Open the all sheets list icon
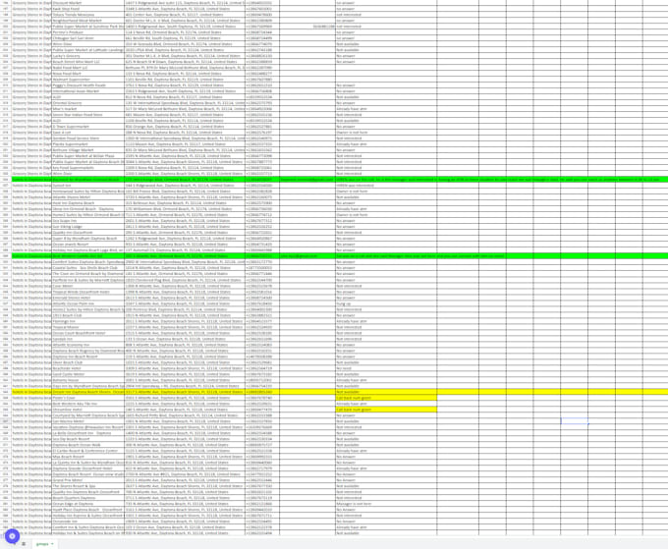 click(x=24, y=544)
